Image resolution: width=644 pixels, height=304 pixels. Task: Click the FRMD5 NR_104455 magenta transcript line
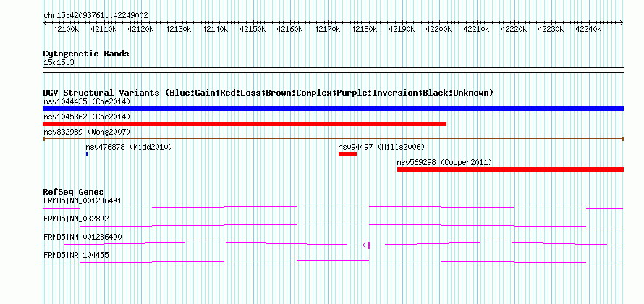[x=333, y=261]
